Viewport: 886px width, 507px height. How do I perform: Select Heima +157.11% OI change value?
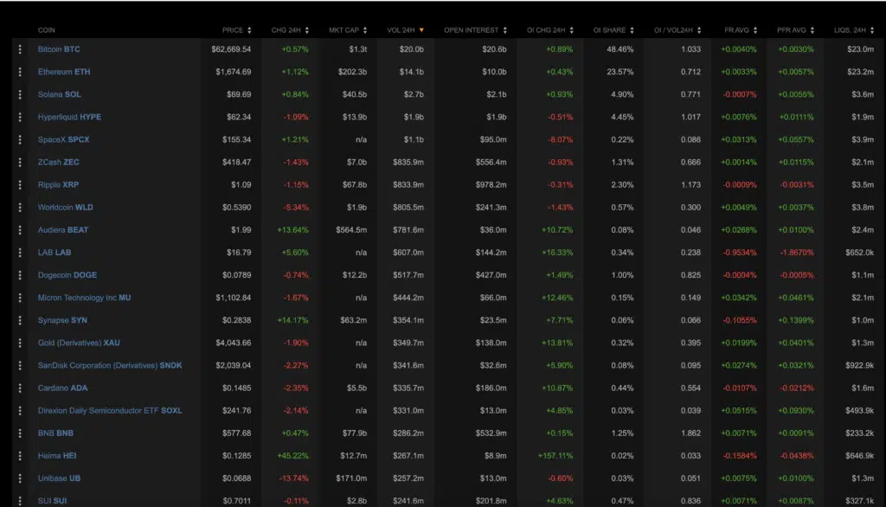[555, 456]
